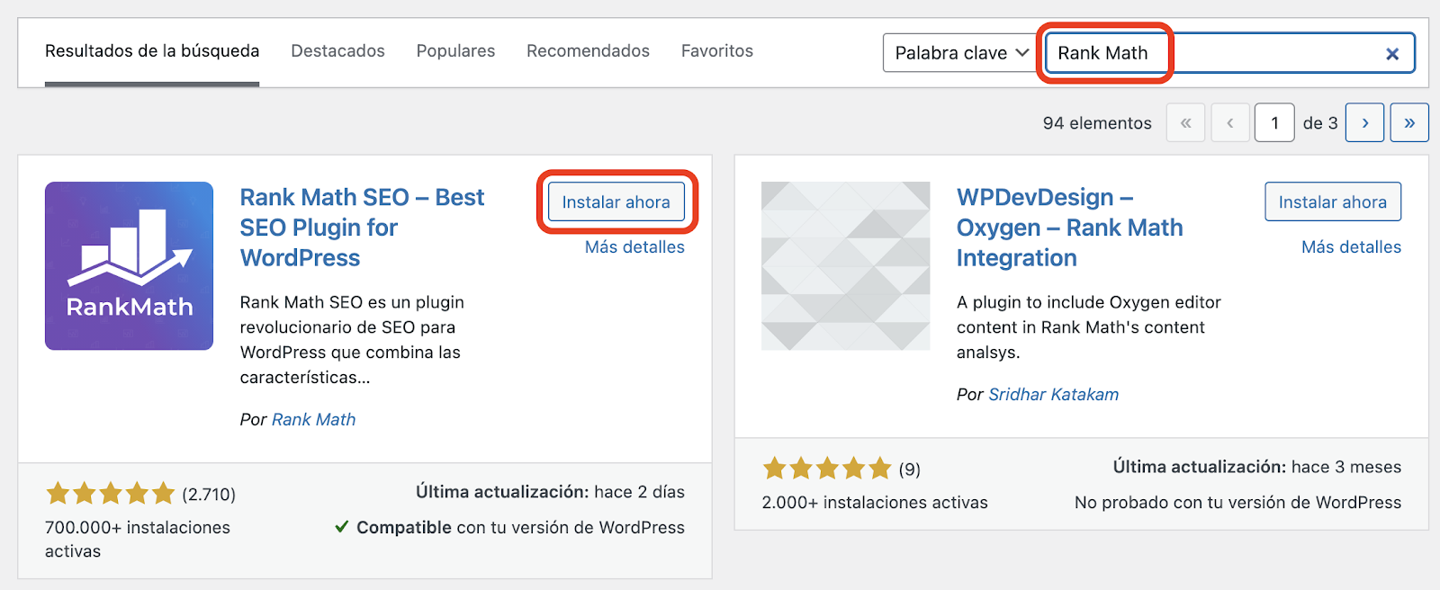Image resolution: width=1440 pixels, height=590 pixels.
Task: Open the Destacados tab
Action: point(337,51)
